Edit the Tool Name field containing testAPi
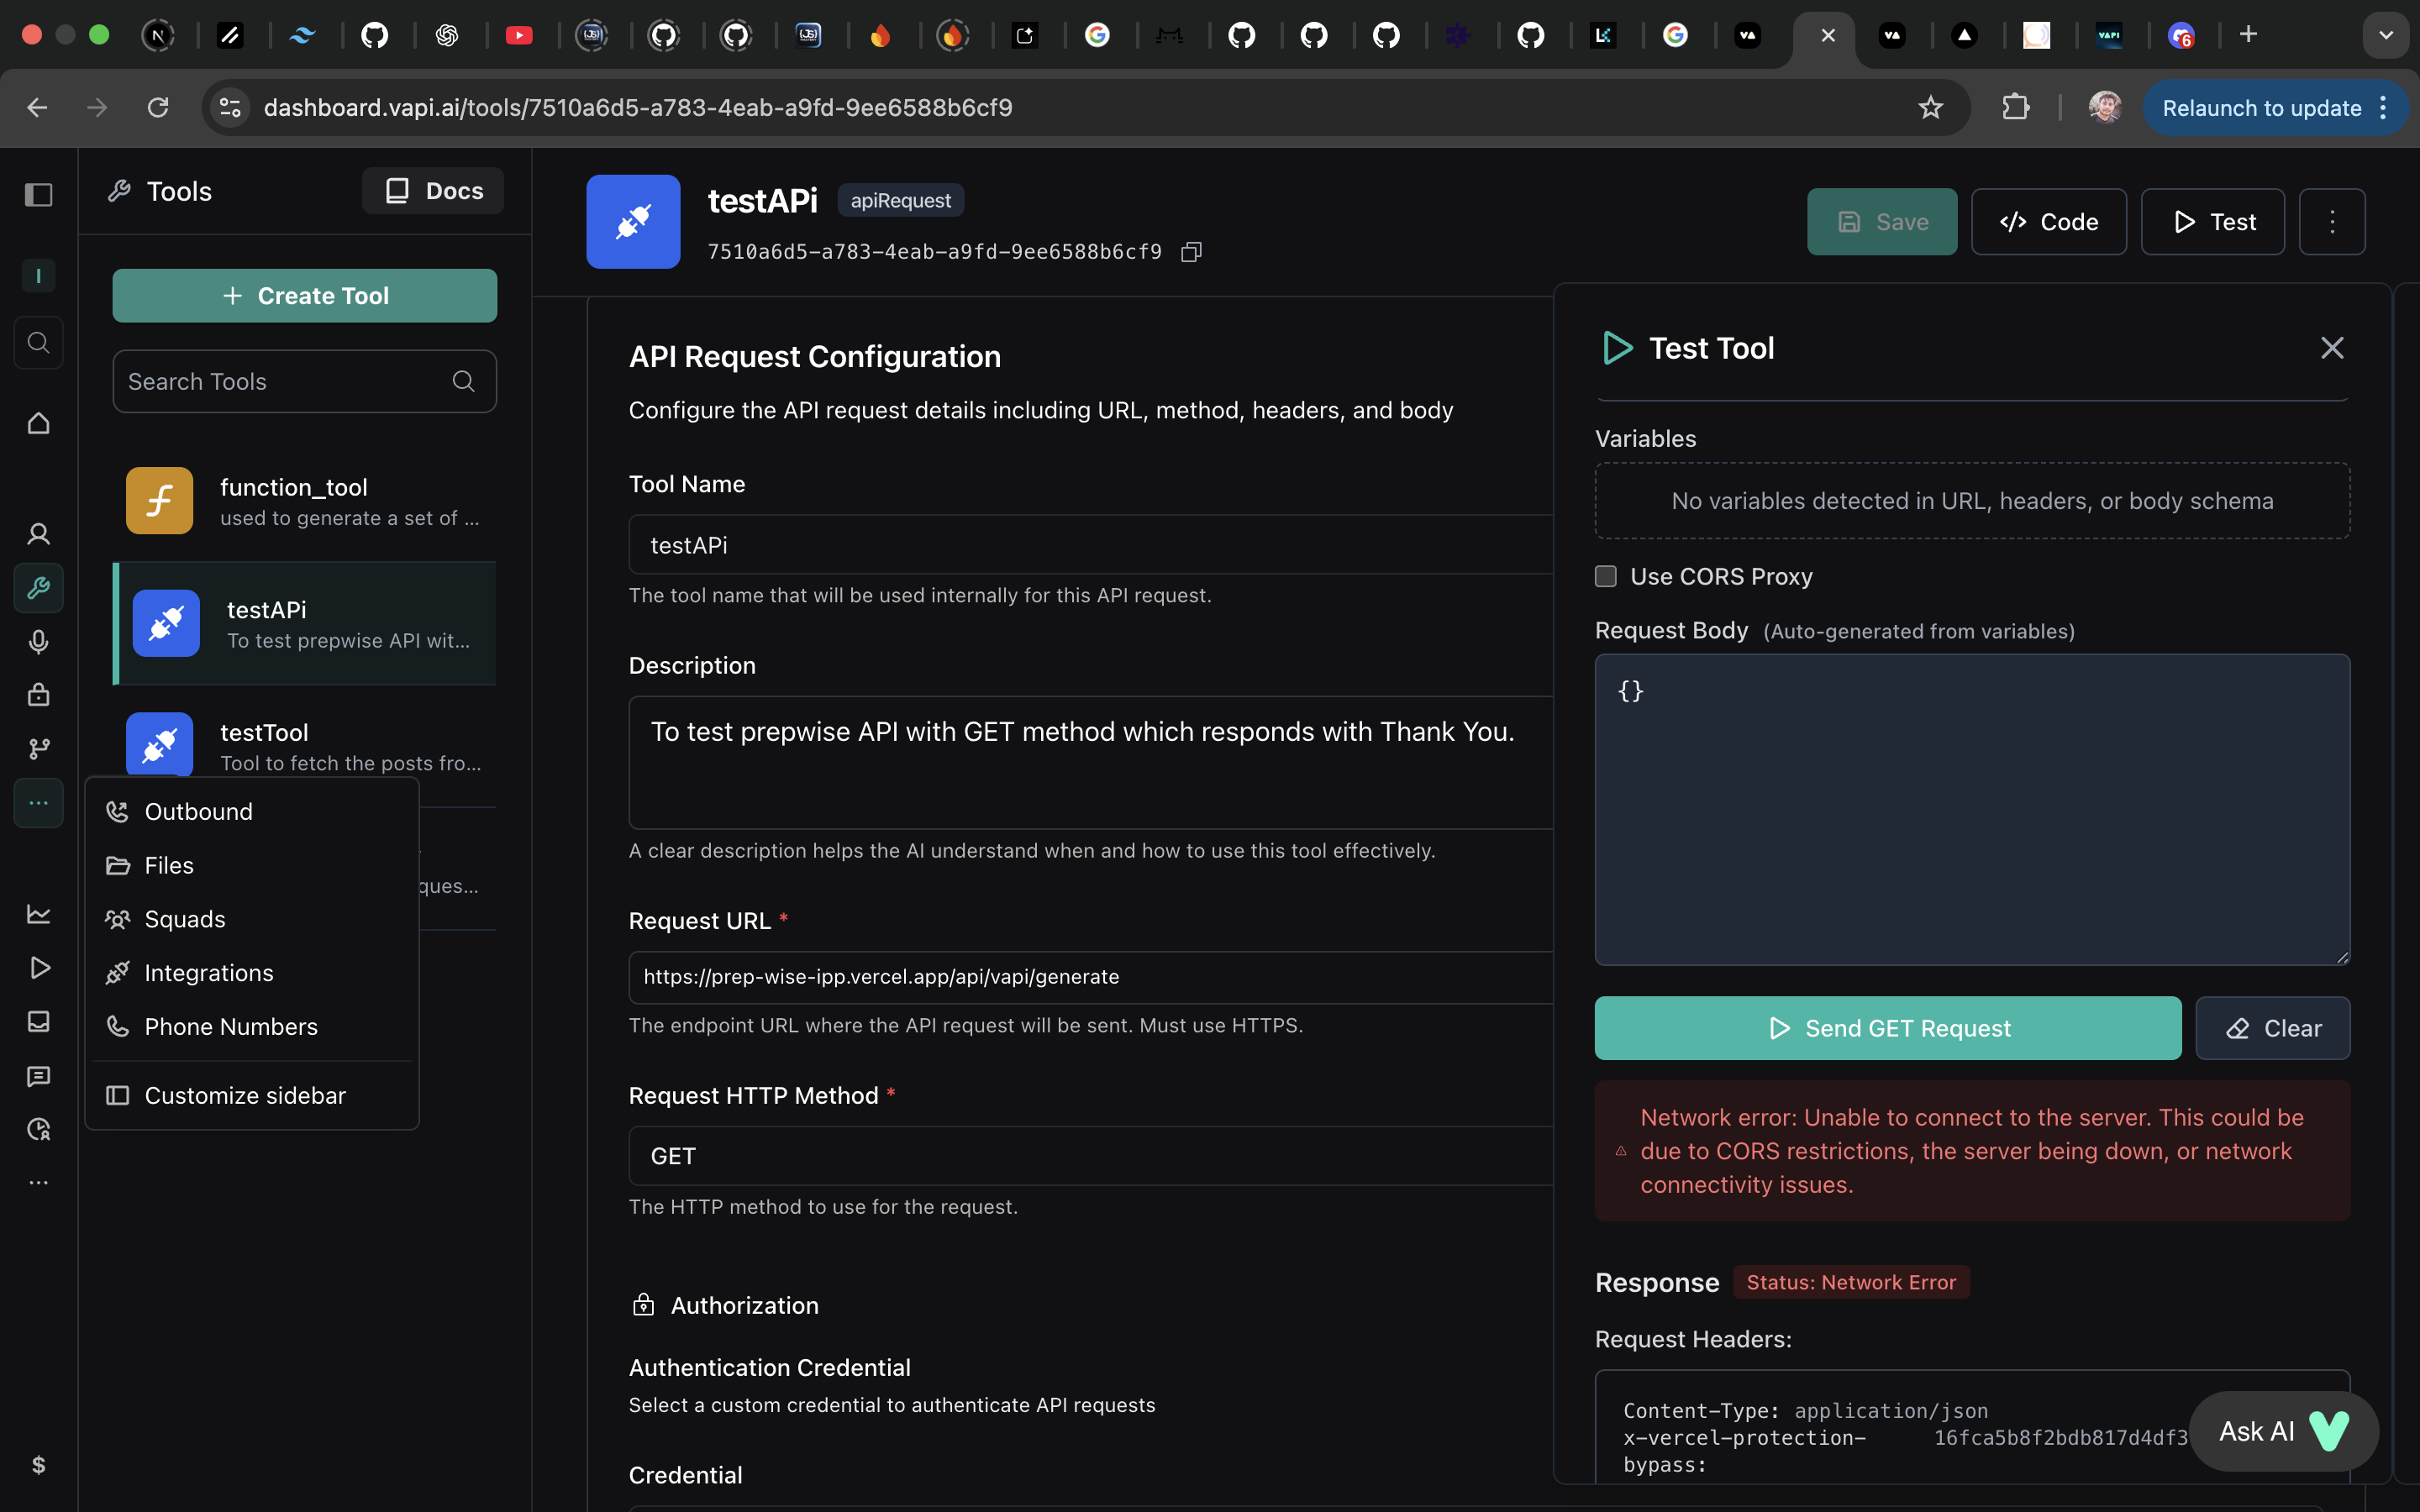The width and height of the screenshot is (2420, 1512). pos(1090,545)
